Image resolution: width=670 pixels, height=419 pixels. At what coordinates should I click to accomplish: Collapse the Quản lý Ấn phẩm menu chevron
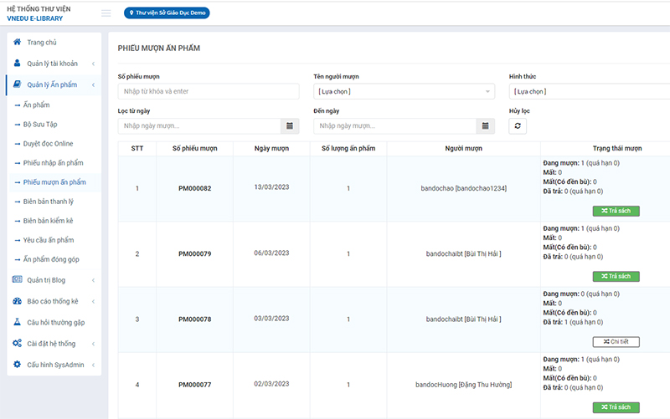[x=93, y=85]
